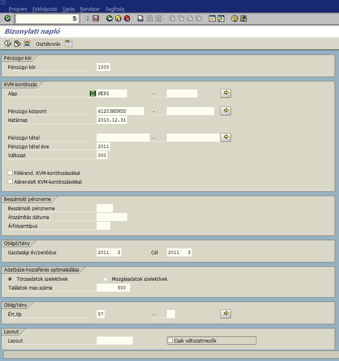Open the Ugrás menu
The width and height of the screenshot is (339, 361).
point(69,9)
